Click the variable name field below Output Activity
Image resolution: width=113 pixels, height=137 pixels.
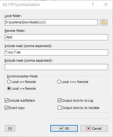[83, 116]
